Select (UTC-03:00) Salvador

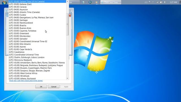37,39
